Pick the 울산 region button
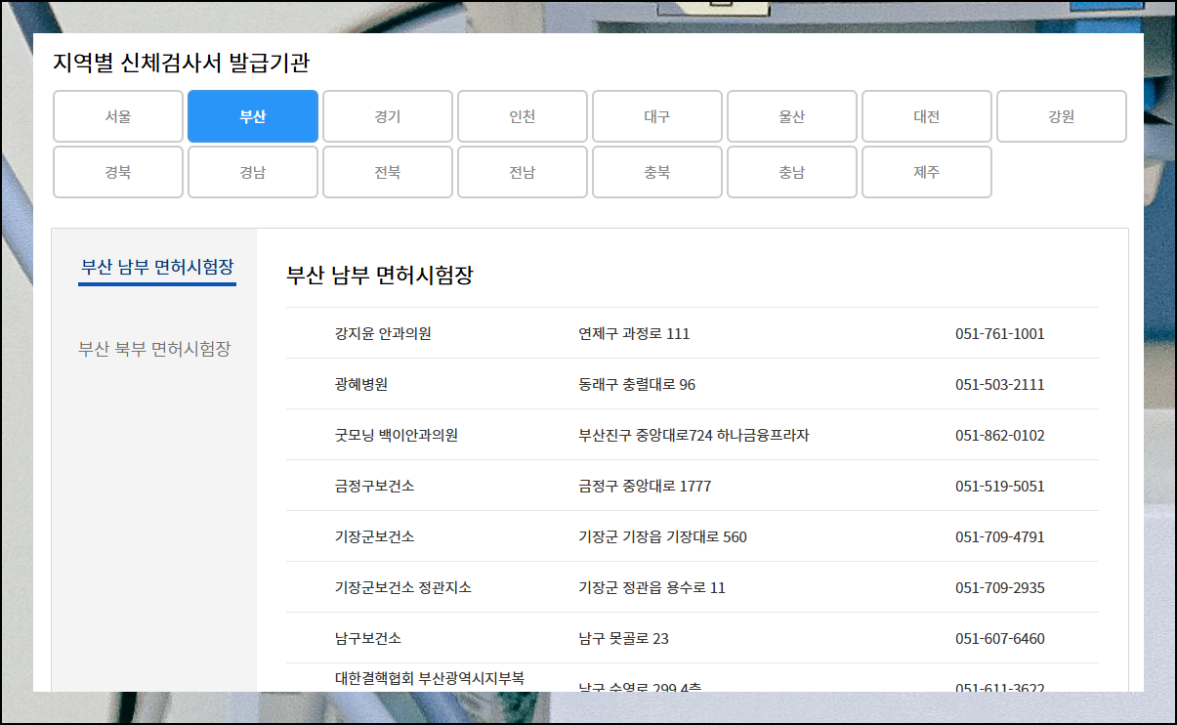This screenshot has height=725, width=1177. [792, 116]
